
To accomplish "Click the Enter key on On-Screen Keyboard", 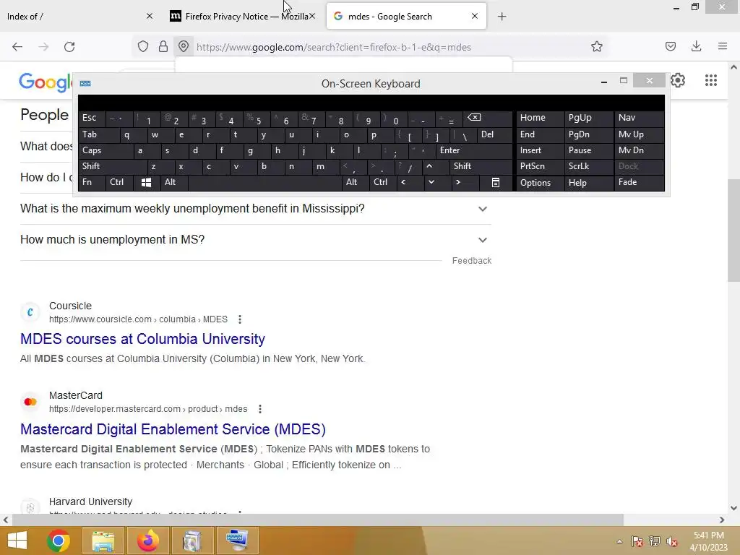I will 474,150.
